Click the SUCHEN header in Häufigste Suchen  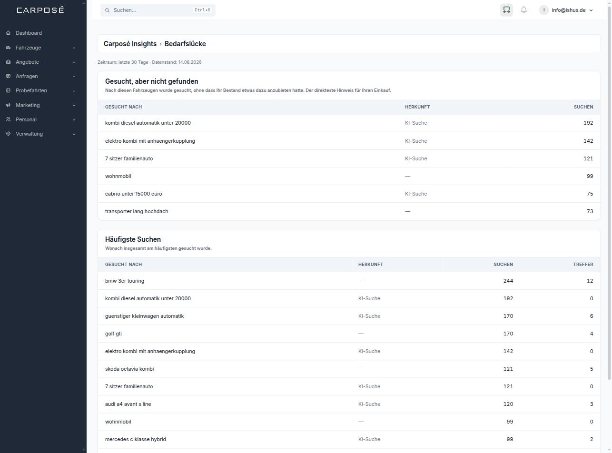pyautogui.click(x=503, y=265)
